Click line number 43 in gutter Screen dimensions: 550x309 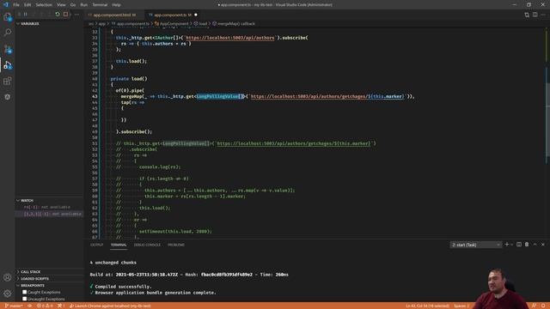[x=95, y=96]
